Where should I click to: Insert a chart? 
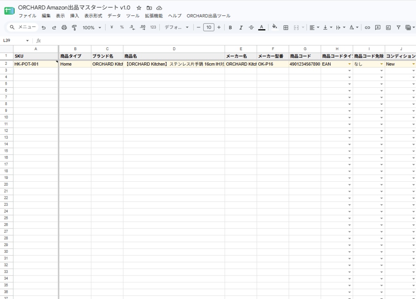tap(388, 27)
